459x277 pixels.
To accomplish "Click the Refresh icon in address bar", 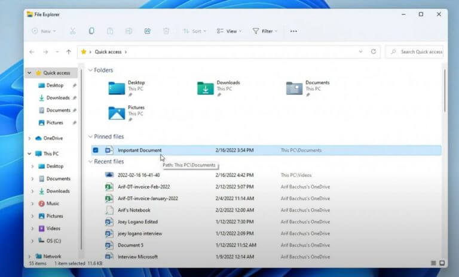I will point(373,52).
